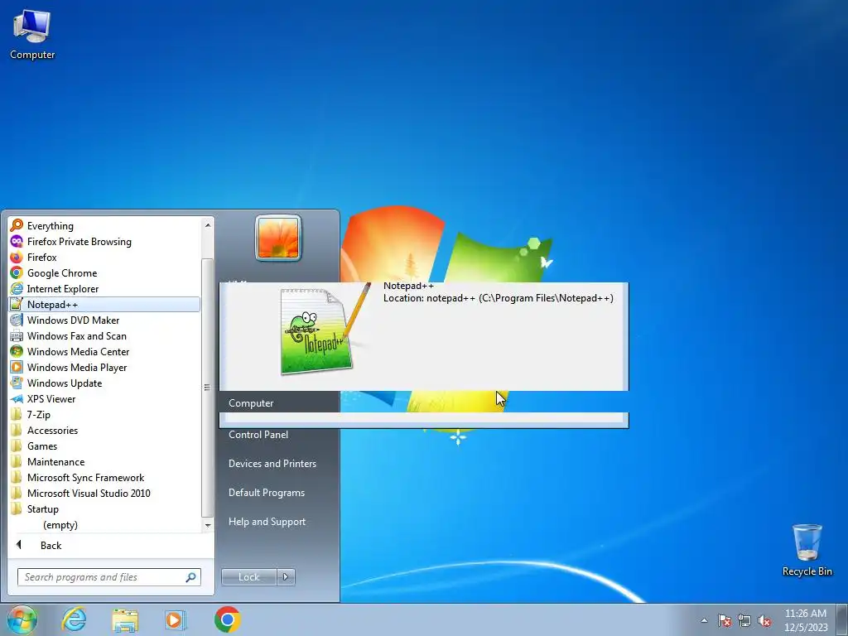Click Action Center flag tray icon

[x=724, y=620]
